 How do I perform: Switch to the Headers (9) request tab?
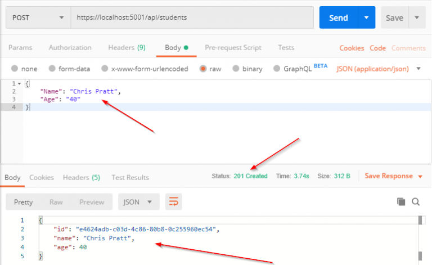coord(127,48)
